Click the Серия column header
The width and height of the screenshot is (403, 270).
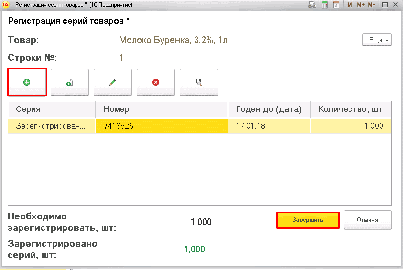tap(52, 109)
